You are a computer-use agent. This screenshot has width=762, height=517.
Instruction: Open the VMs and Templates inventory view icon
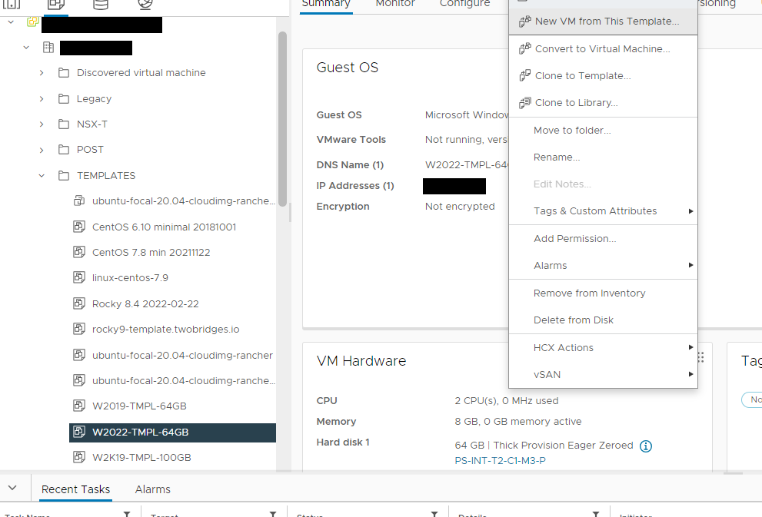(x=56, y=5)
